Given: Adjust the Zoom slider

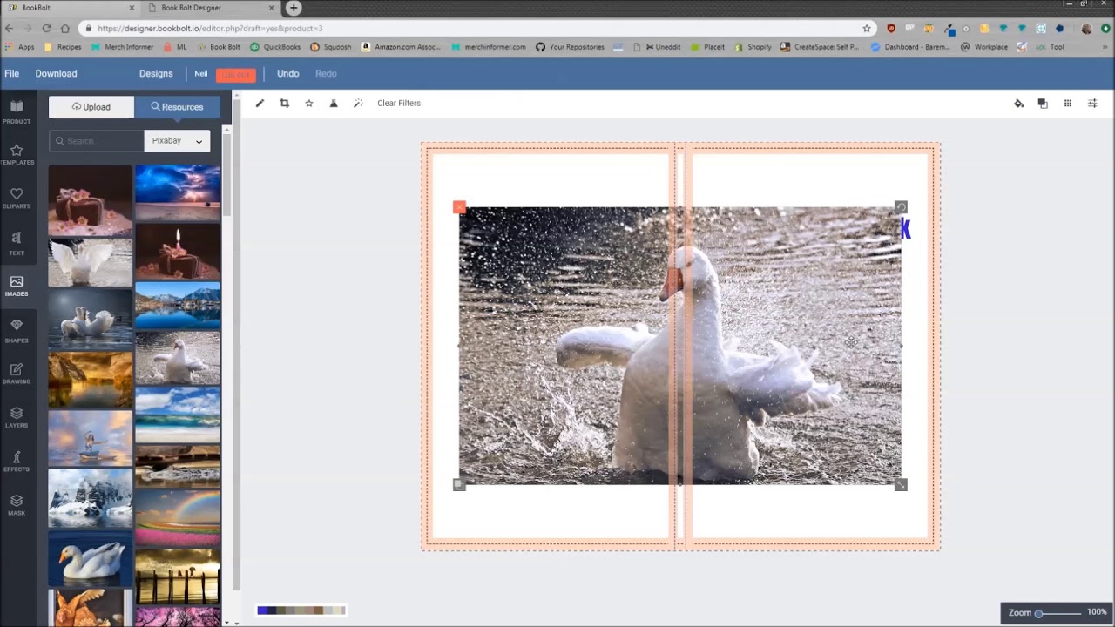Looking at the screenshot, I should [x=1058, y=613].
